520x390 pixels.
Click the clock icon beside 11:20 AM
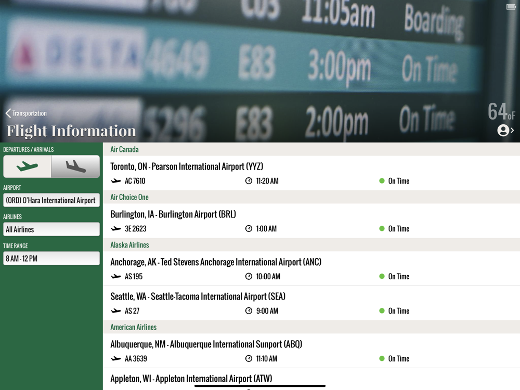coord(249,181)
